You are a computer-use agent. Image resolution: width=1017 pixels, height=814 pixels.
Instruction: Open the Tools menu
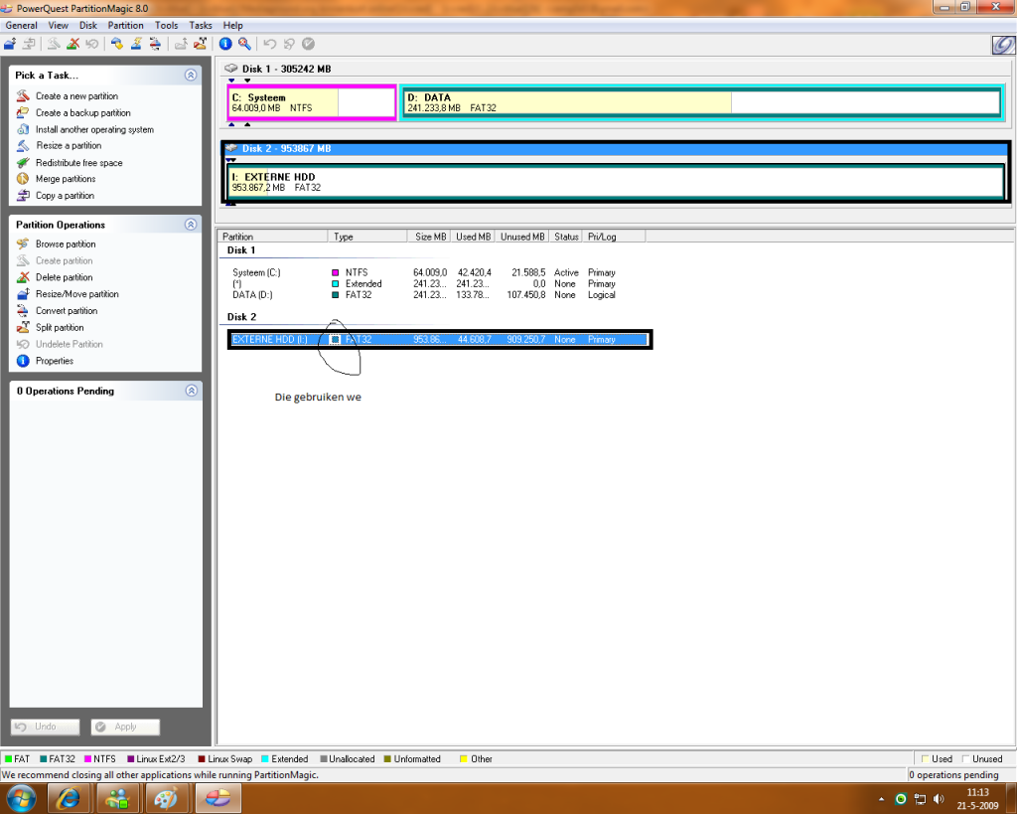166,25
